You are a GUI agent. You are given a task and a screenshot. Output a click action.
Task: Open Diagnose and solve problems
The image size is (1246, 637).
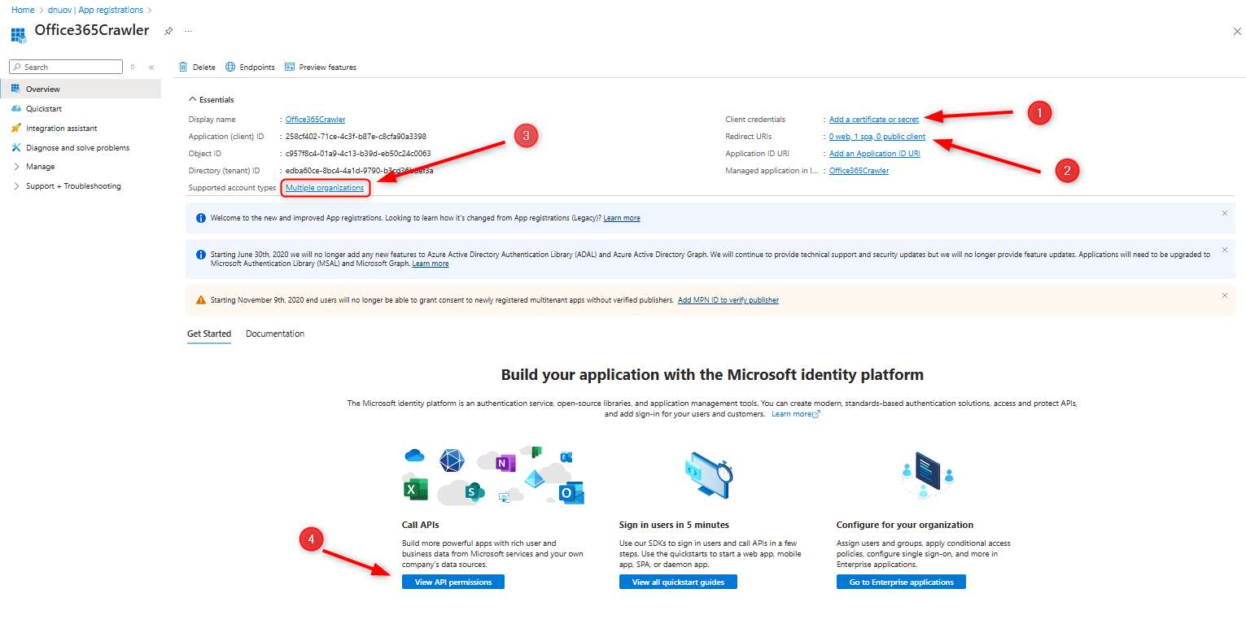coord(77,147)
